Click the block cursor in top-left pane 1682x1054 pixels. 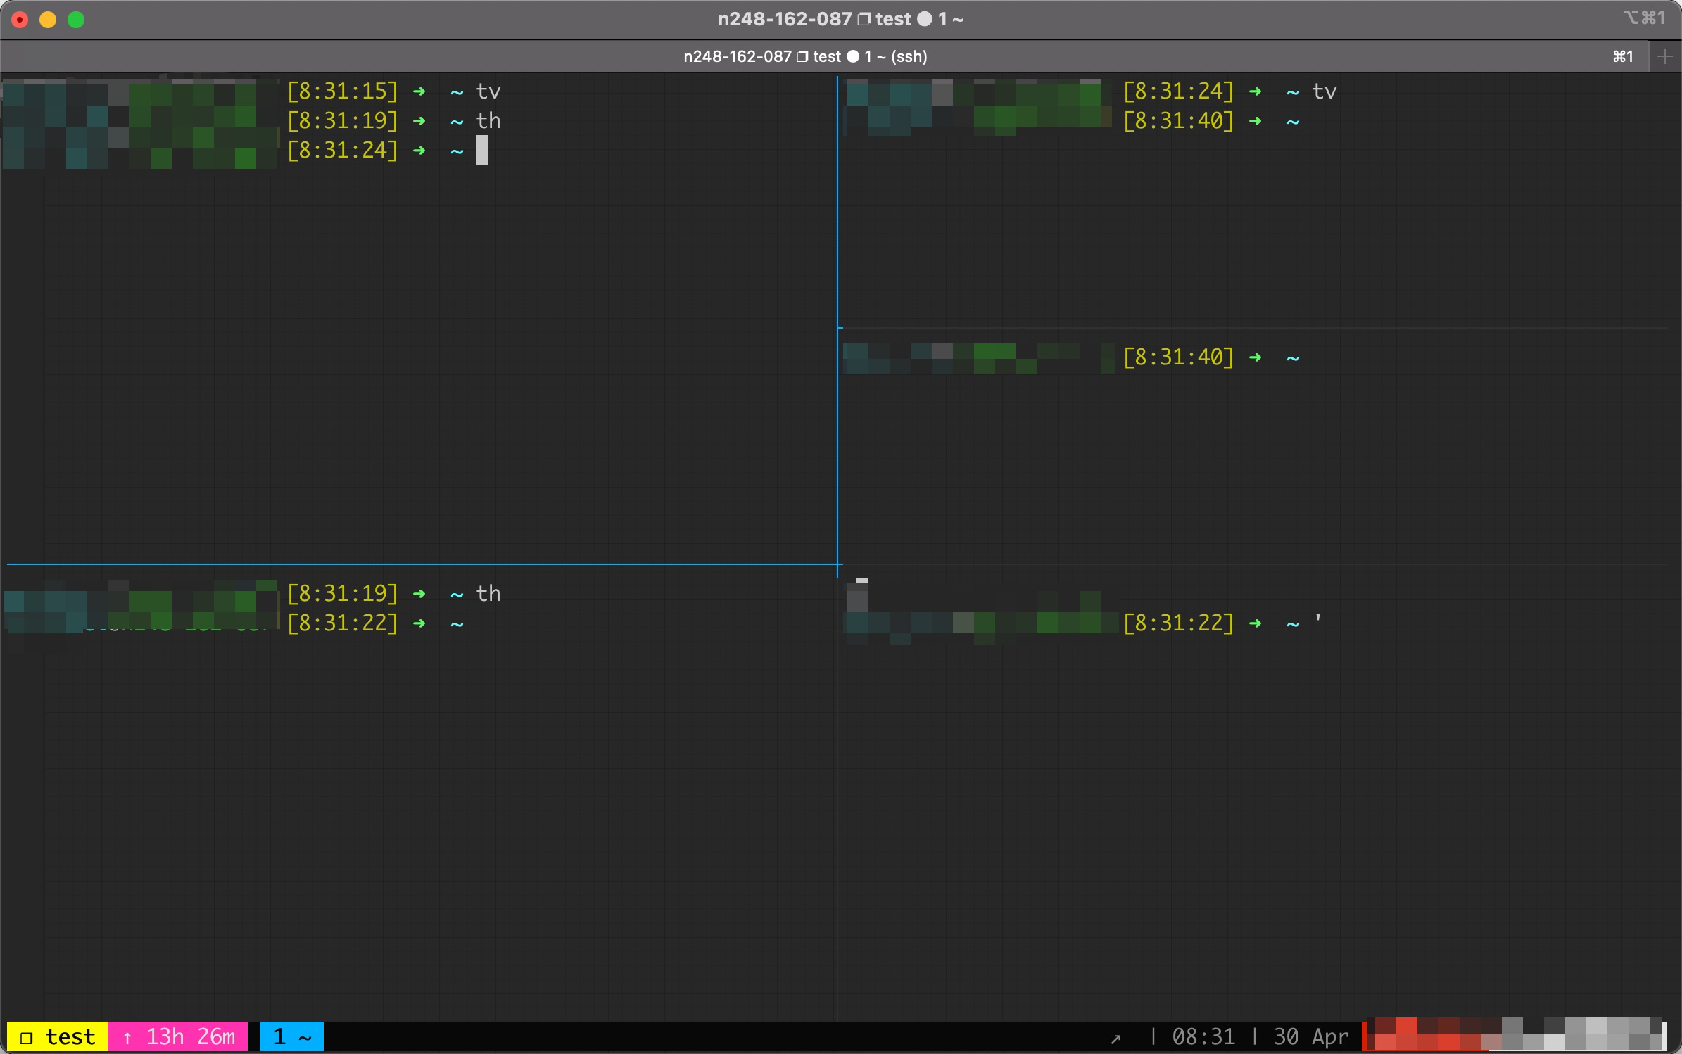click(x=482, y=151)
